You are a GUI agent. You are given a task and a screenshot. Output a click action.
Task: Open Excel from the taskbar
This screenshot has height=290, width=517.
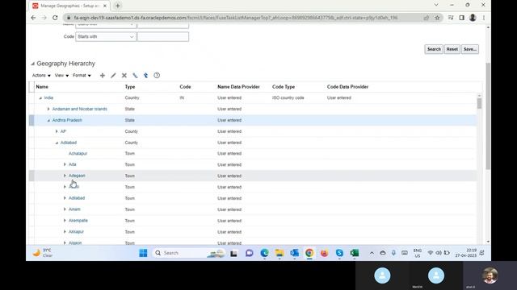click(x=355, y=253)
